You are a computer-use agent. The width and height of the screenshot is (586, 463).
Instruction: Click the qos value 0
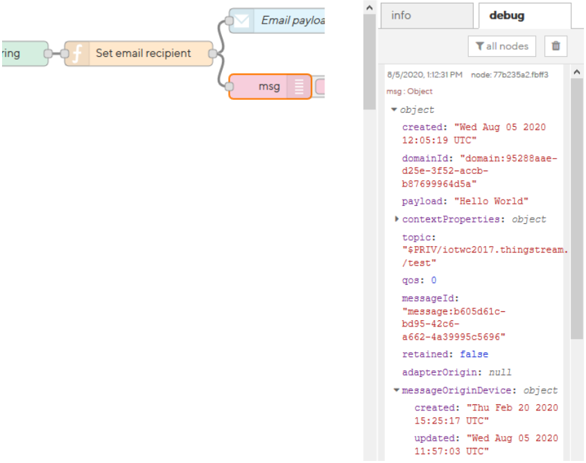tap(433, 280)
